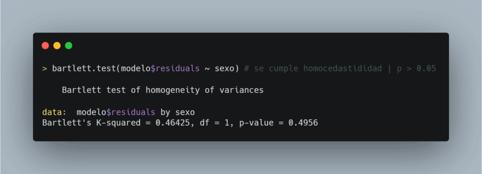482x174 pixels.
Task: Click the p-value 0.4956
Action: tap(303, 123)
